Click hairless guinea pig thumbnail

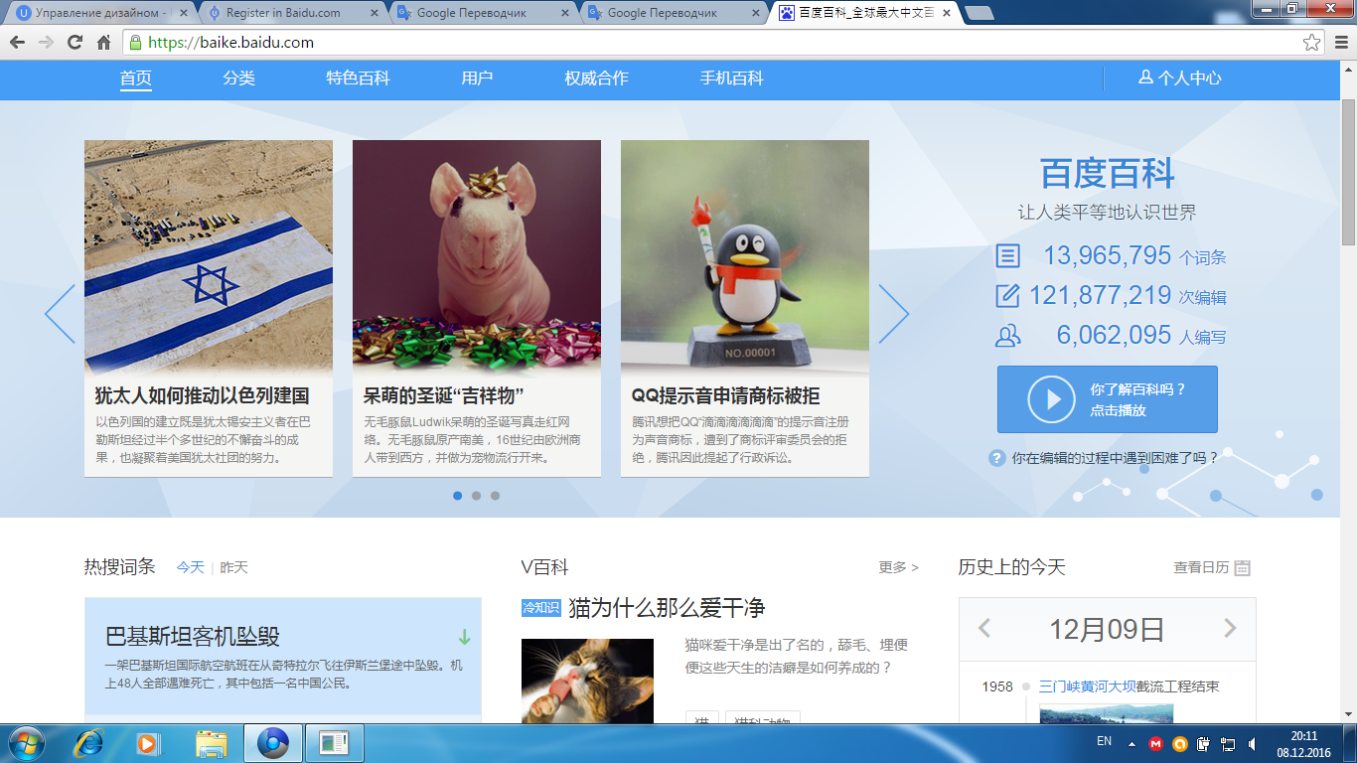coord(477,256)
